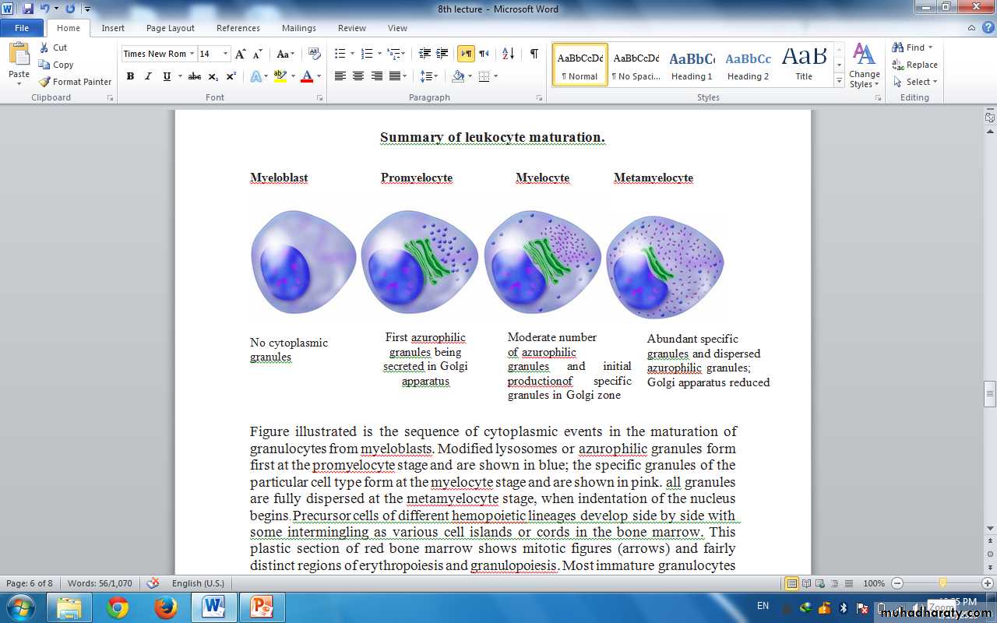Open the font size dropdown

tap(226, 54)
